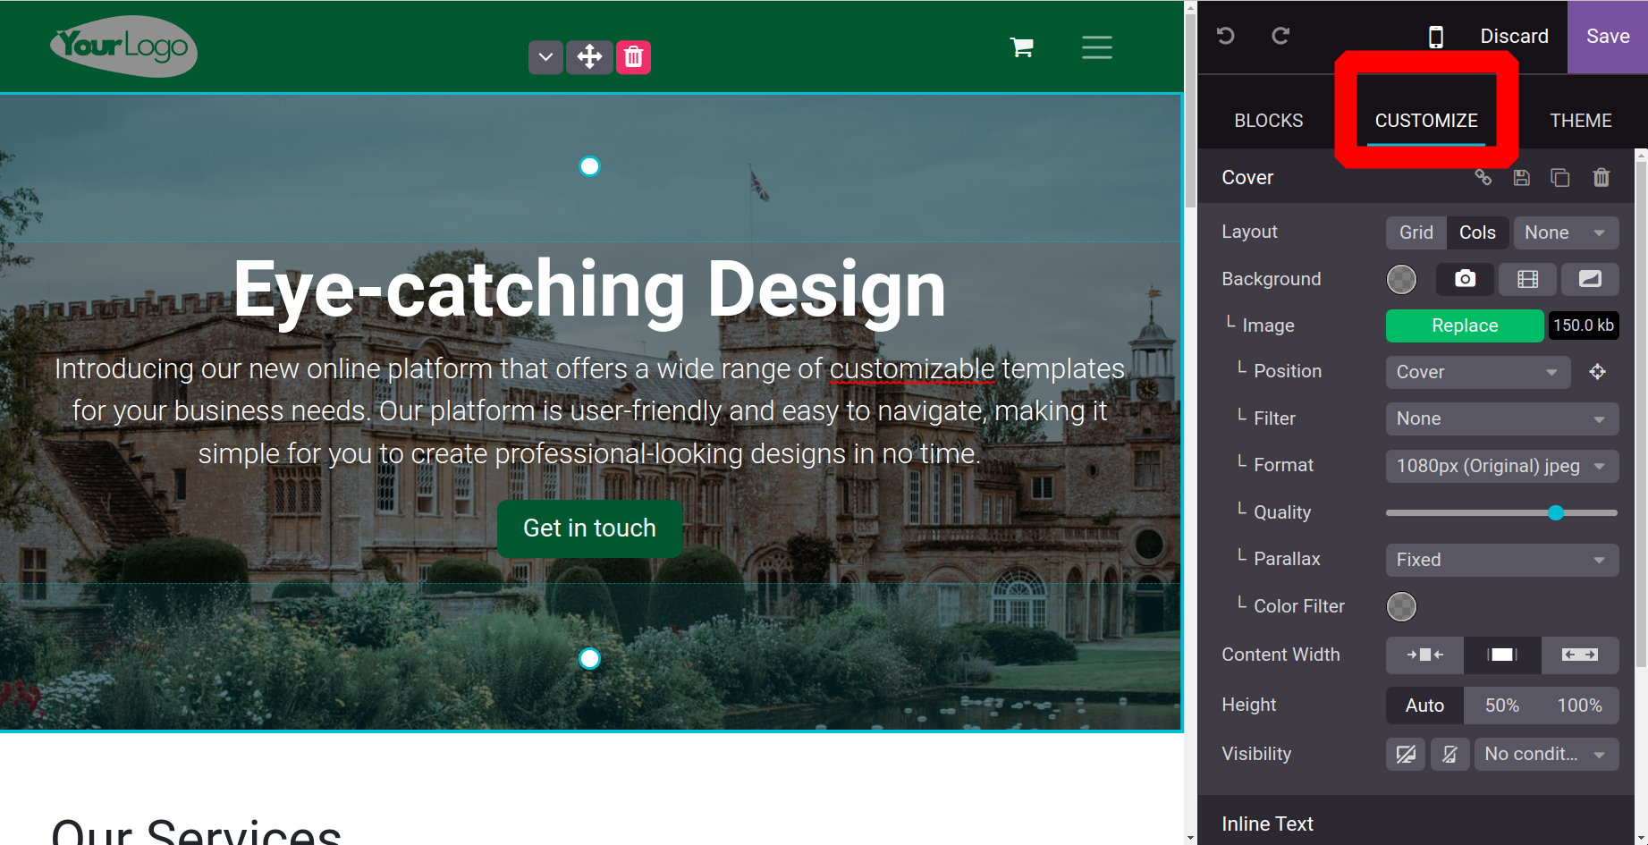Click the green Replace image button

tap(1464, 325)
